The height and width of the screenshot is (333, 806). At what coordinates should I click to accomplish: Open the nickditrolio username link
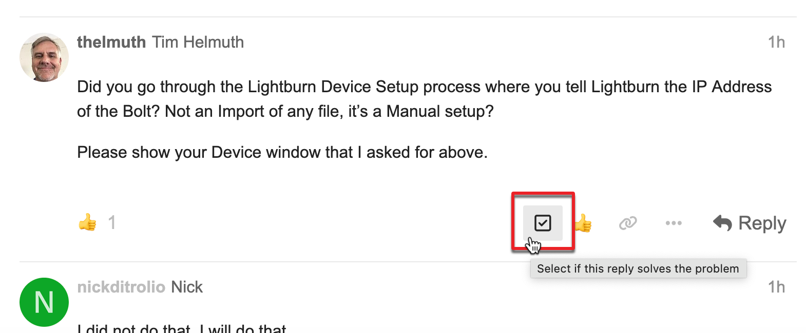point(121,287)
